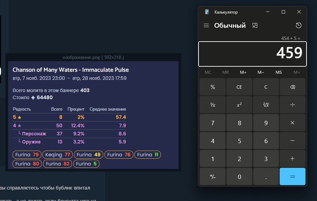Click the total wishes value 403

pyautogui.click(x=85, y=90)
